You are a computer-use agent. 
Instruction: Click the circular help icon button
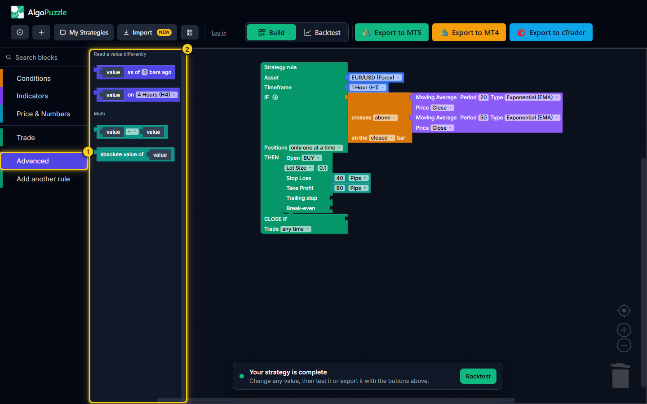tap(20, 32)
